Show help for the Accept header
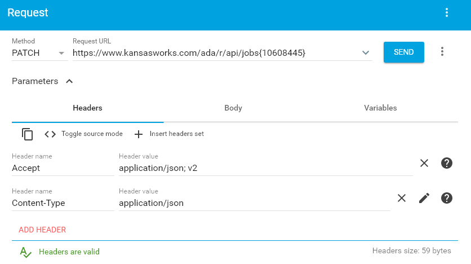 [x=447, y=163]
